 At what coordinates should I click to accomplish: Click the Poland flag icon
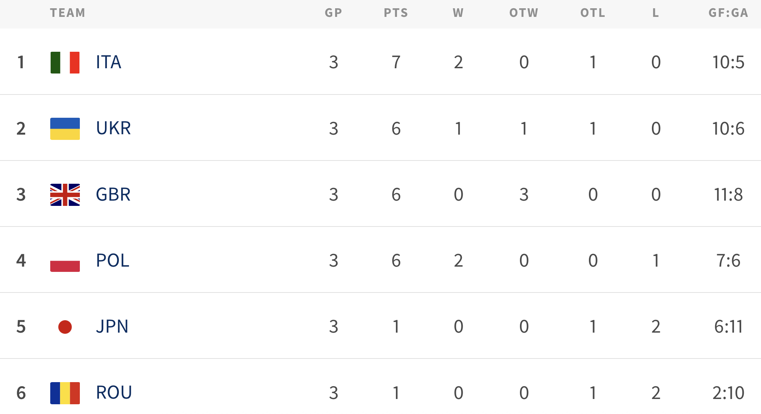pyautogui.click(x=65, y=261)
